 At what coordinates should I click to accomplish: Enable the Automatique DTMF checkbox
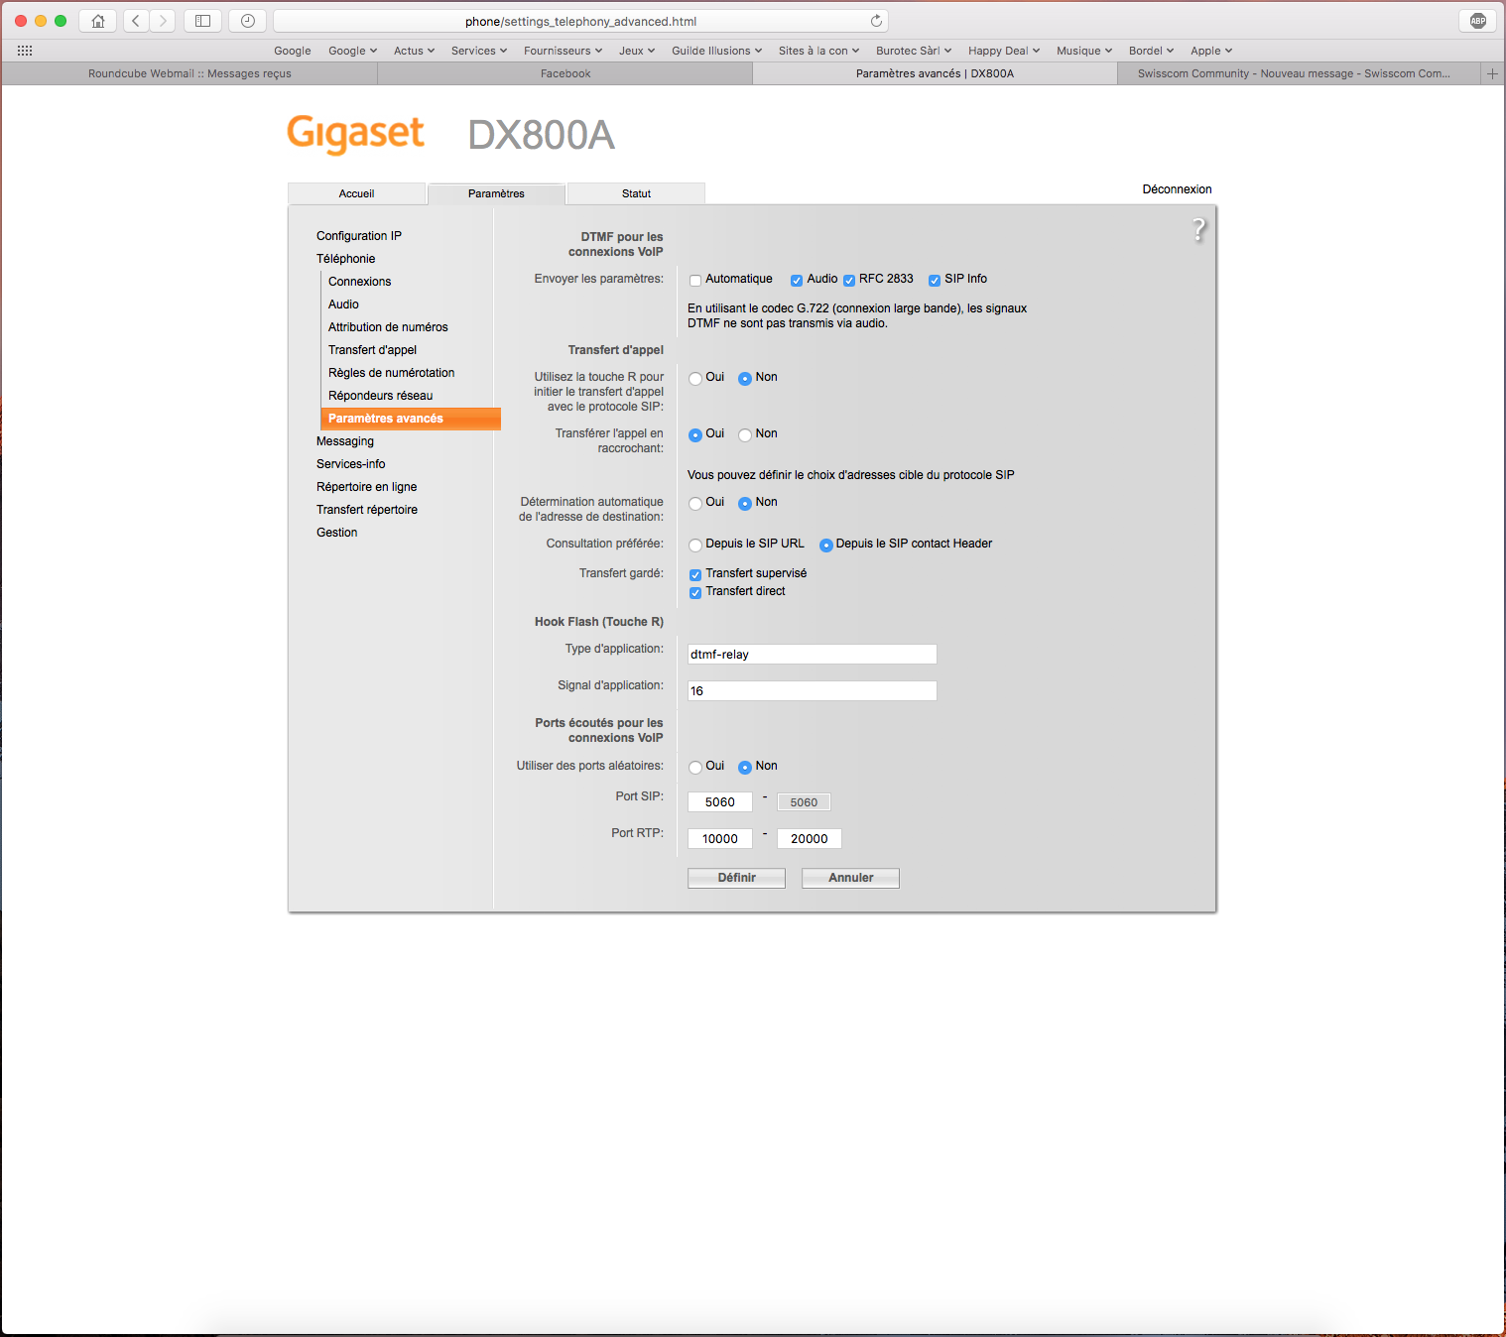click(695, 281)
